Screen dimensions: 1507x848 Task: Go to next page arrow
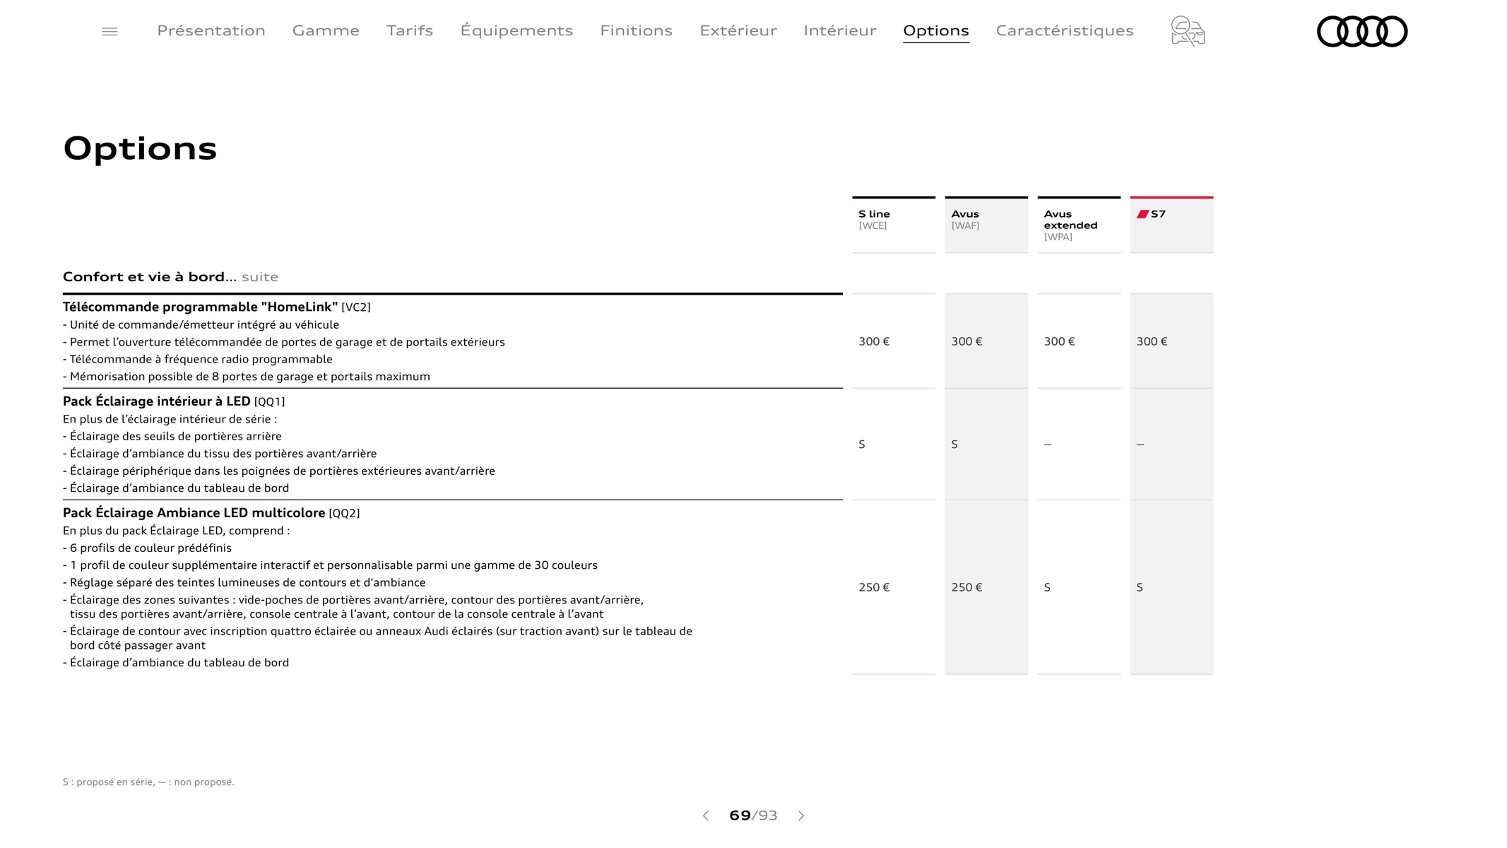click(801, 815)
